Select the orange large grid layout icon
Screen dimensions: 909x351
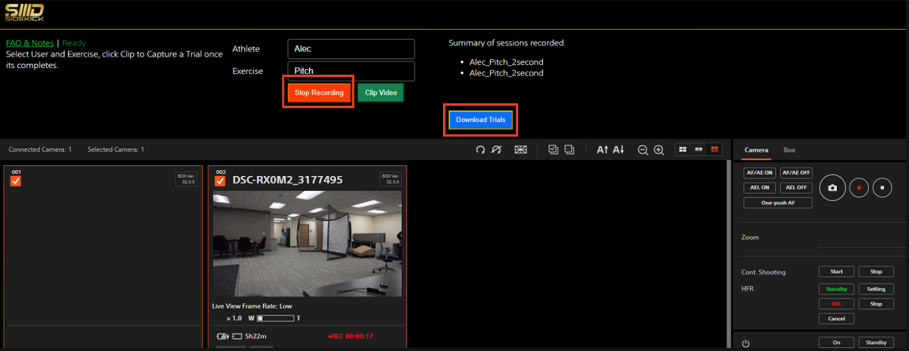(714, 149)
